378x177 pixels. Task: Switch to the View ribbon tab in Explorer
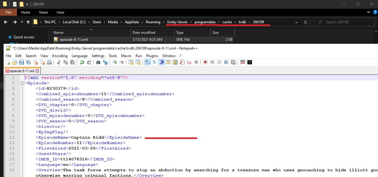(60, 13)
